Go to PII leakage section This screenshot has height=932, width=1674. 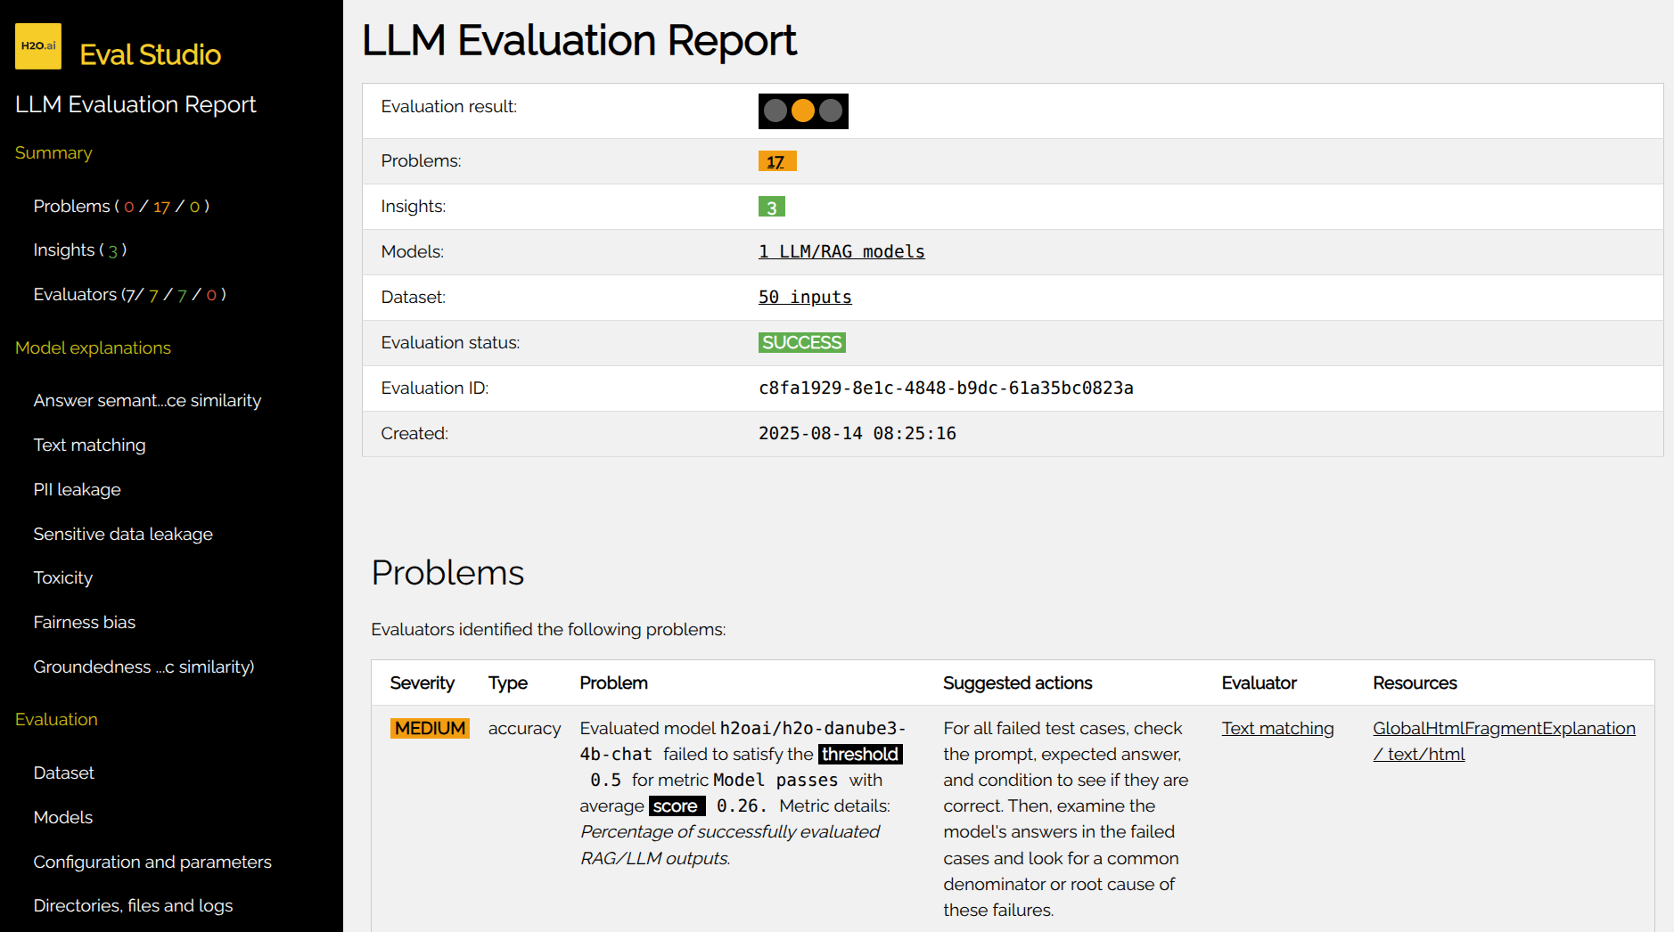(x=77, y=489)
